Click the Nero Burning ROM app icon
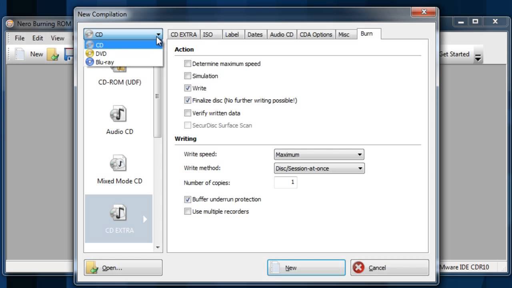 pos(10,24)
